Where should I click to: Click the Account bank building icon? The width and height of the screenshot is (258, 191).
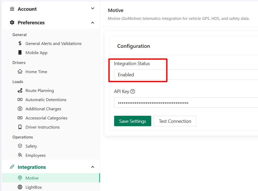pos(12,9)
